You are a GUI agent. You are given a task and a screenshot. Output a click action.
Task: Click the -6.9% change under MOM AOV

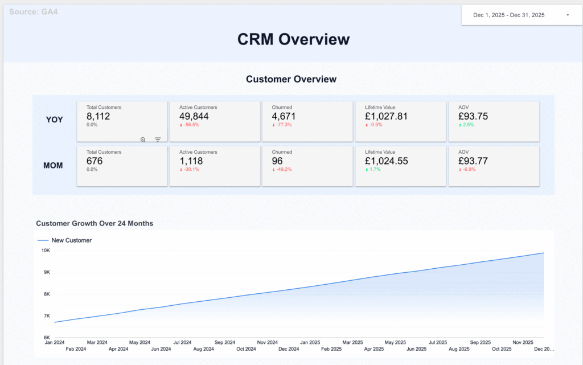[x=467, y=170]
